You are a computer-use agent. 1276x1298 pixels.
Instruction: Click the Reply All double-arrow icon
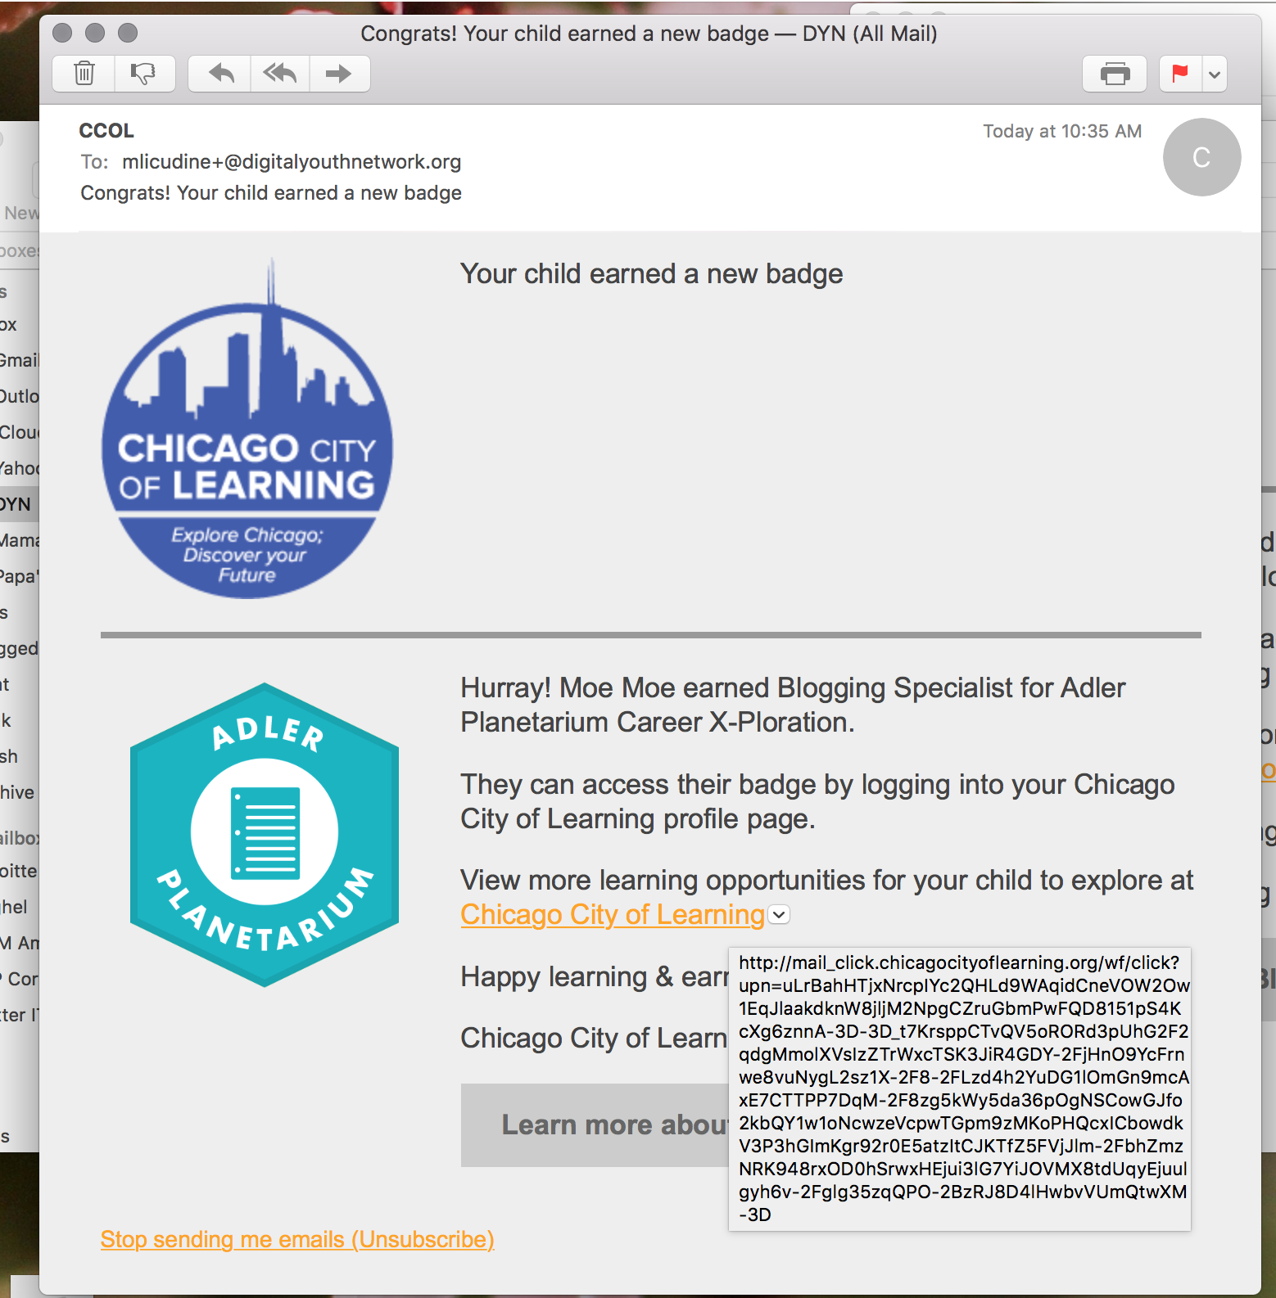click(280, 74)
